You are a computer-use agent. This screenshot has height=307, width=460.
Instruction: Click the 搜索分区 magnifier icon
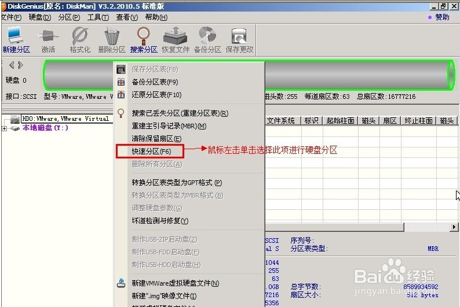click(x=144, y=36)
